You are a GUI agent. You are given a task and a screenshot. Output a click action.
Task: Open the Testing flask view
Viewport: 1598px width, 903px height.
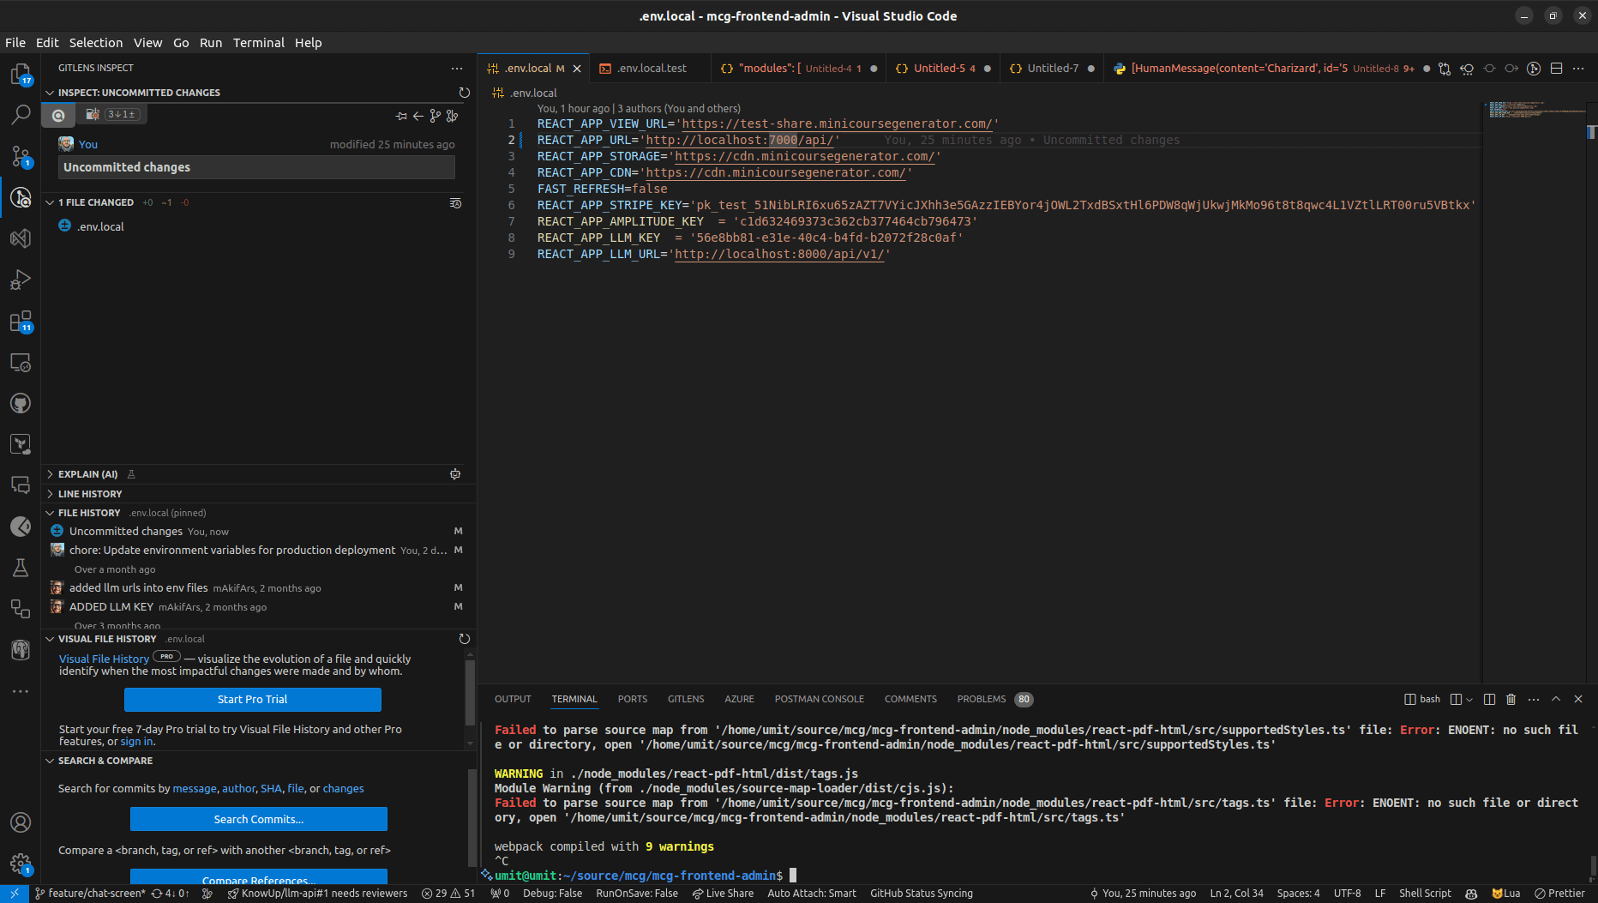pos(21,568)
